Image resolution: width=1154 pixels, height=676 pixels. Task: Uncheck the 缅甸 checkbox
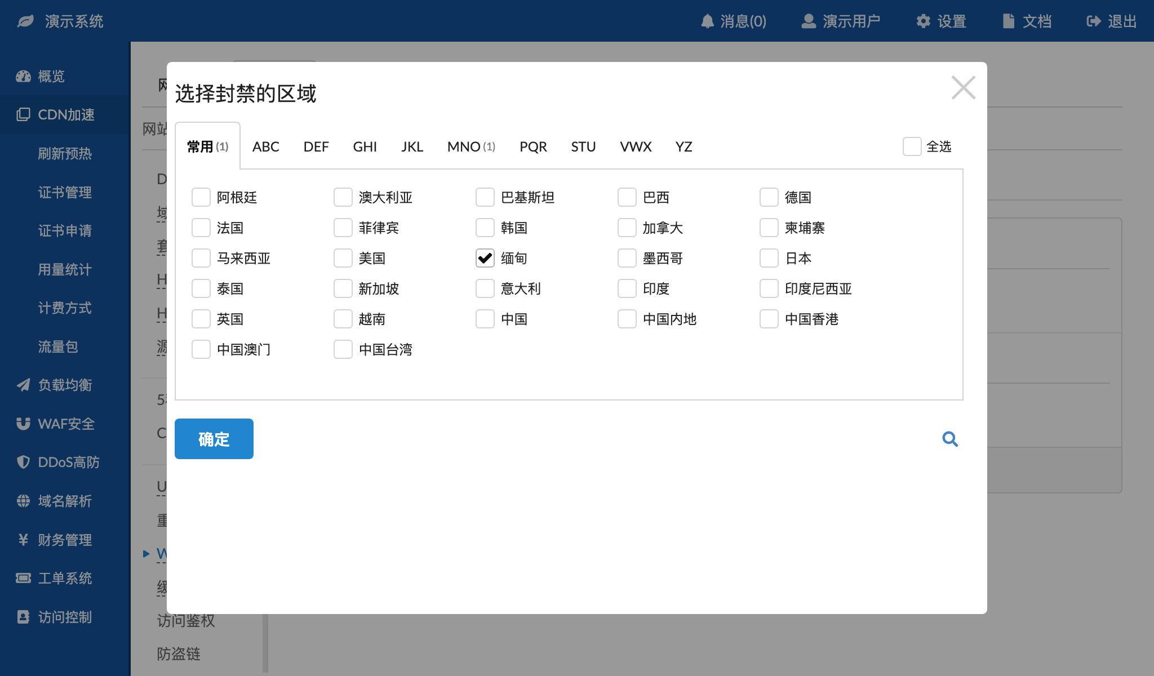click(485, 258)
